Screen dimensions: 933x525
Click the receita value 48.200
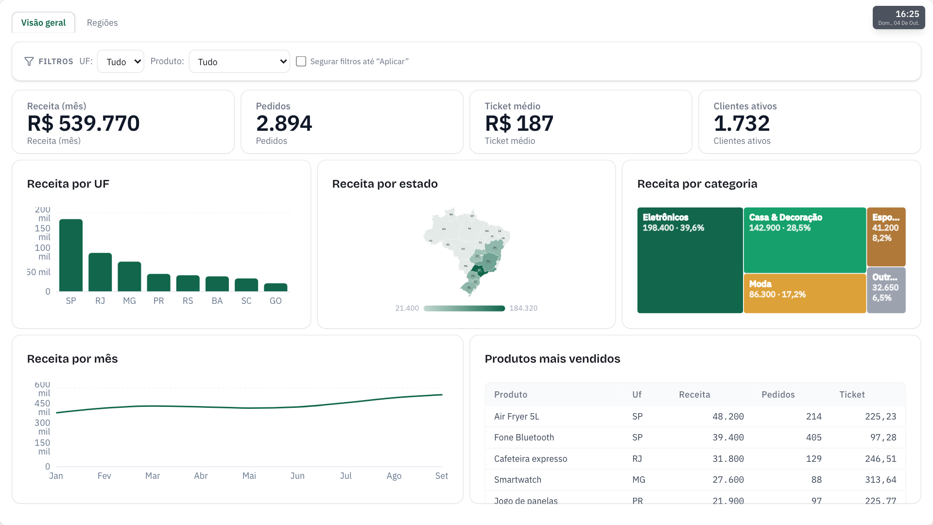728,417
